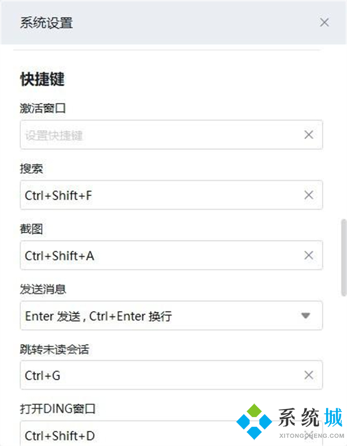Screen dimensions: 347x446
Task: Expand the 发送消息 dropdown arrow
Action: pos(306,316)
